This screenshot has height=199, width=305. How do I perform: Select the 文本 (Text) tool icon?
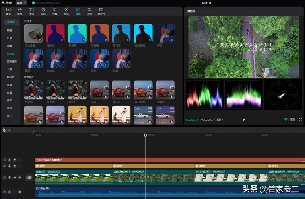[x=31, y=10]
